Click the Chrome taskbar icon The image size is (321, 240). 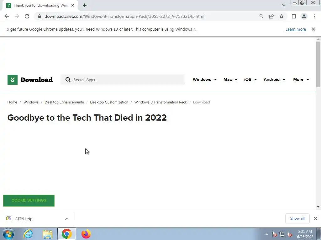pyautogui.click(x=66, y=234)
